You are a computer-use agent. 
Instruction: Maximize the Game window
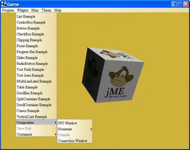(x=180, y=4)
